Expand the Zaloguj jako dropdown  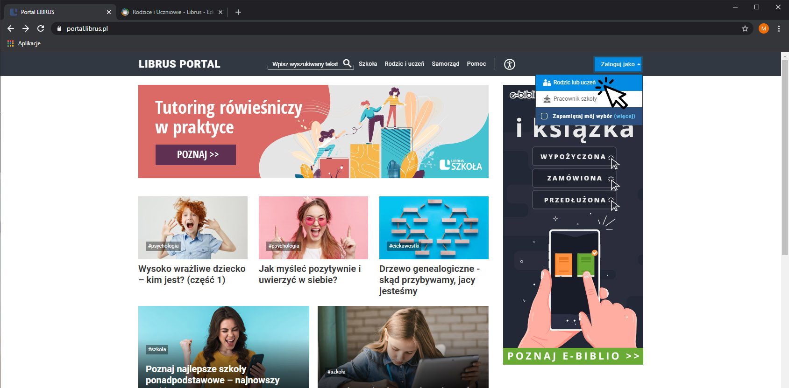[x=618, y=64]
